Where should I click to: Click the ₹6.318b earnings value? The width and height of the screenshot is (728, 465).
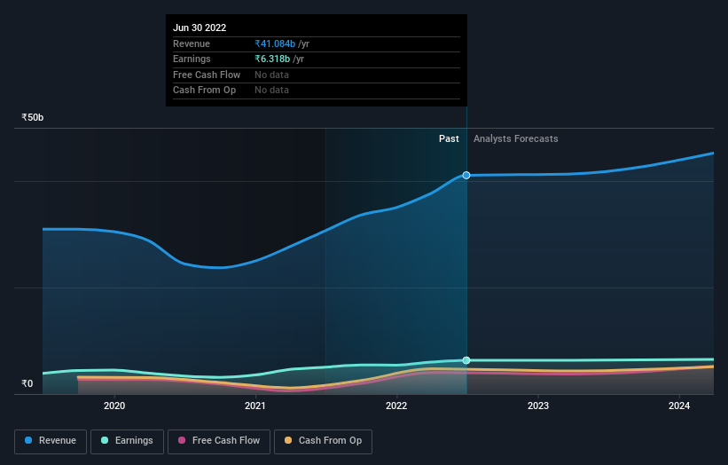pos(272,59)
